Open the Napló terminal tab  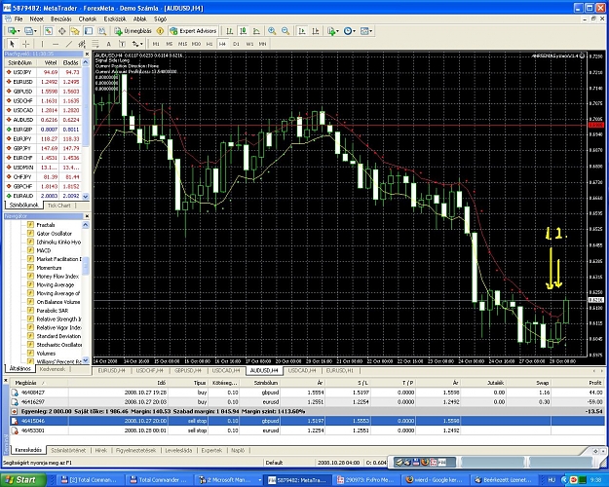pyautogui.click(x=238, y=450)
